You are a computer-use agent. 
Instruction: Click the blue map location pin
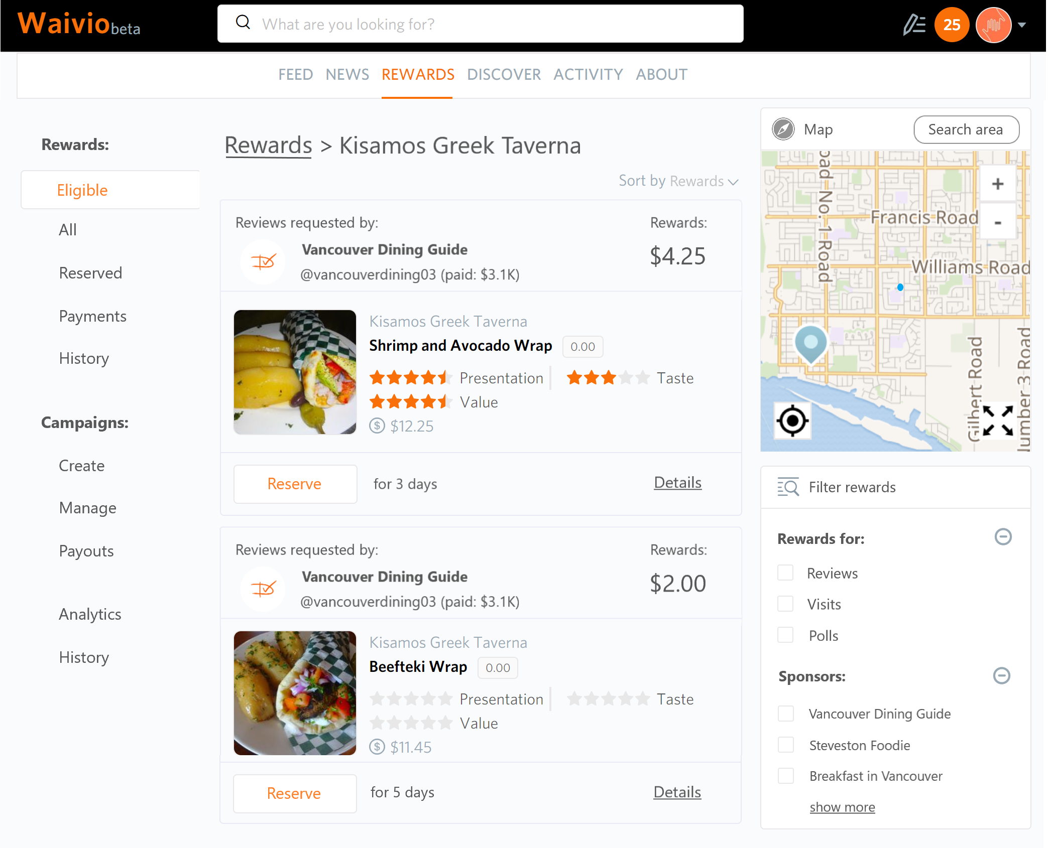(810, 343)
